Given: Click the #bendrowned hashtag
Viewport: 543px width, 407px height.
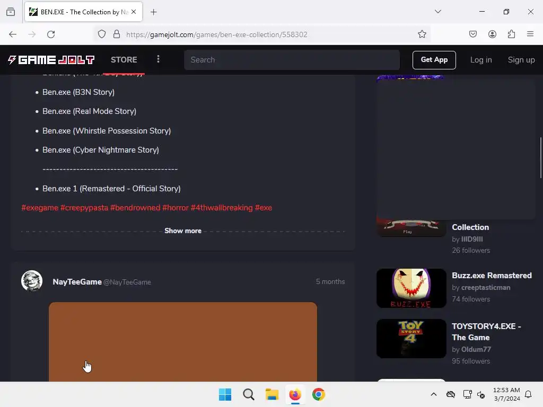Looking at the screenshot, I should 135,208.
